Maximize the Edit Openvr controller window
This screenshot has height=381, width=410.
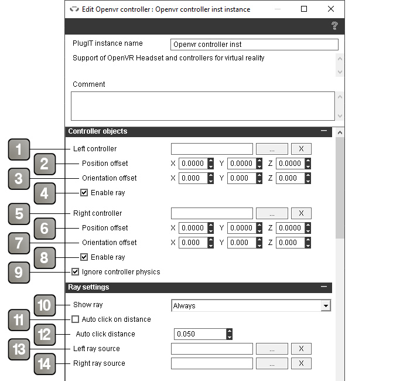(x=304, y=9)
